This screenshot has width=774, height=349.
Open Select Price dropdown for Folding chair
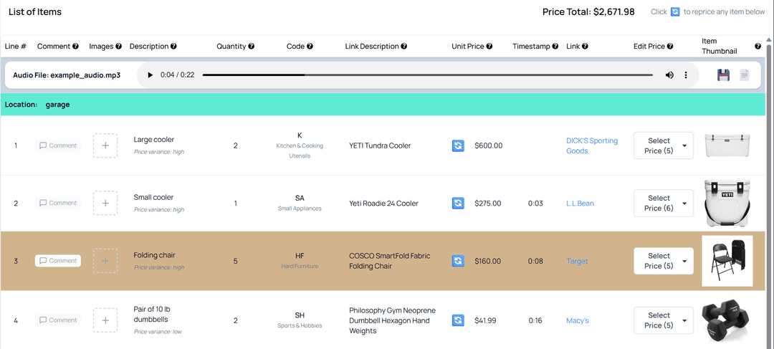click(663, 261)
